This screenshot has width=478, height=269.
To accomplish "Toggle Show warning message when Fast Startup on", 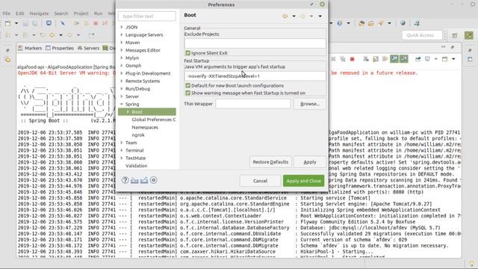I will [x=187, y=93].
